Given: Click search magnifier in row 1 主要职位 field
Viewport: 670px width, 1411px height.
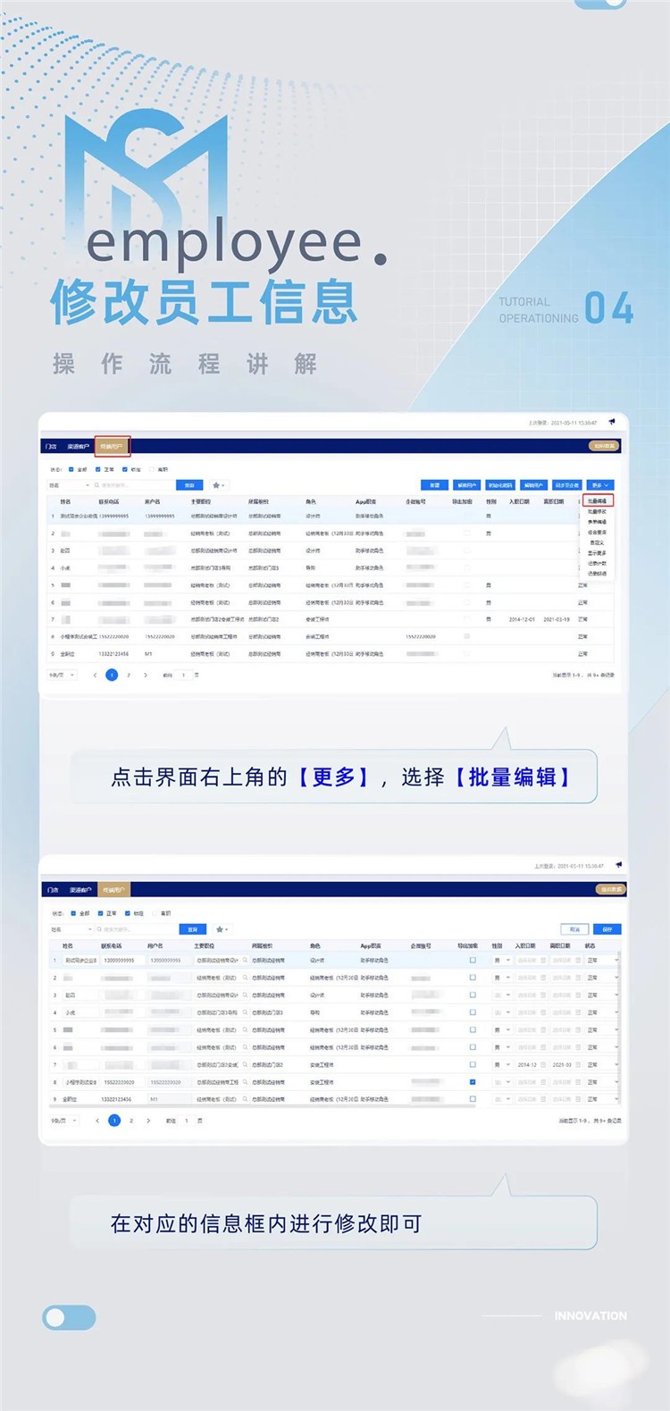Looking at the screenshot, I should [x=245, y=961].
